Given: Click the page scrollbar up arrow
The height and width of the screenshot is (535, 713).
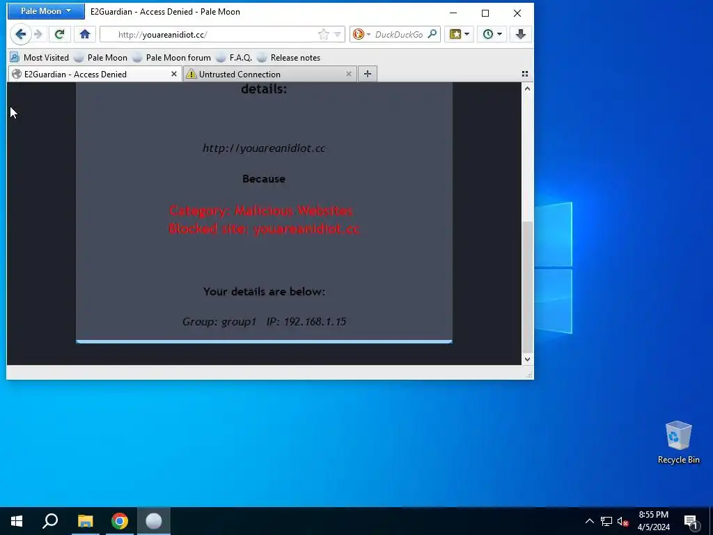Looking at the screenshot, I should pyautogui.click(x=528, y=88).
